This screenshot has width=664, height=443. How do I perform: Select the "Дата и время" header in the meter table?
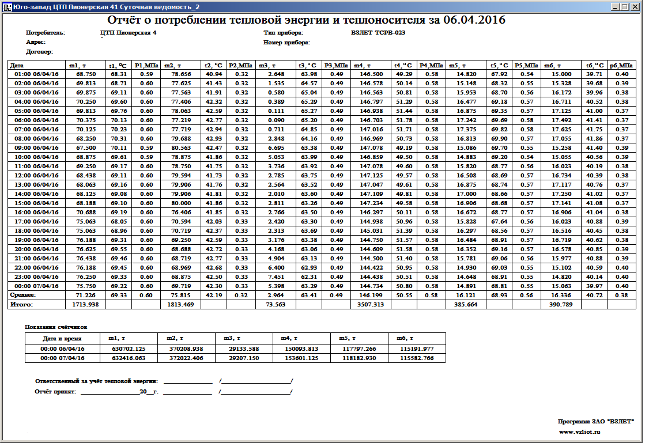62,339
